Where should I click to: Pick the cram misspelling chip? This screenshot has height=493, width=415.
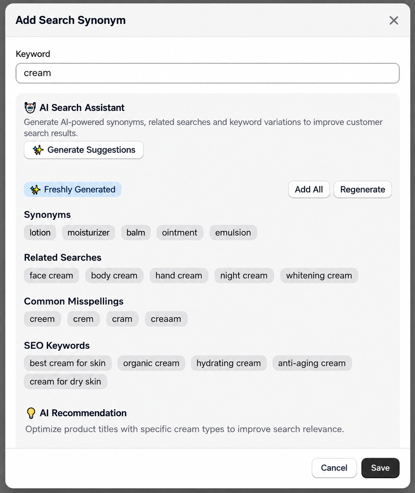point(122,319)
